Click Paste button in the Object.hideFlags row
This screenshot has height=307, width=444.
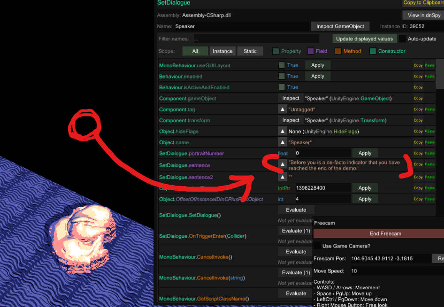[x=429, y=132]
